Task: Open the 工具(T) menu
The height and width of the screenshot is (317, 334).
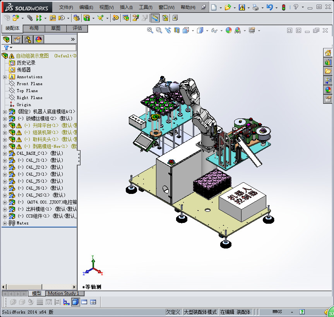Action: point(146,7)
